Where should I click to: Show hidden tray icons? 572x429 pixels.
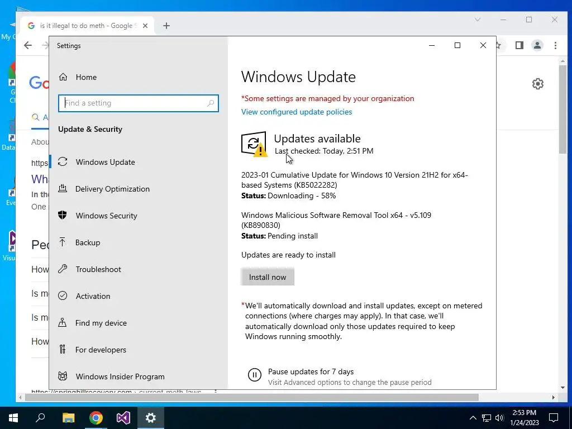click(x=473, y=418)
